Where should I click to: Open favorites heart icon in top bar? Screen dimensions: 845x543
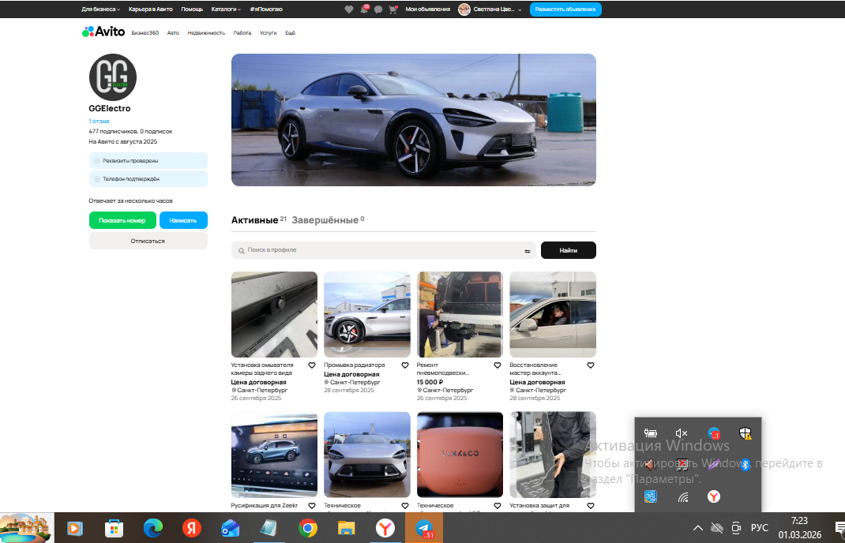(x=349, y=9)
